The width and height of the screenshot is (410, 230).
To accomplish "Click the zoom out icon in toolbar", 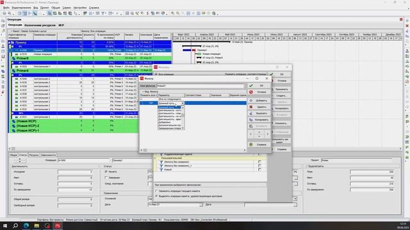I will pyautogui.click(x=178, y=13).
